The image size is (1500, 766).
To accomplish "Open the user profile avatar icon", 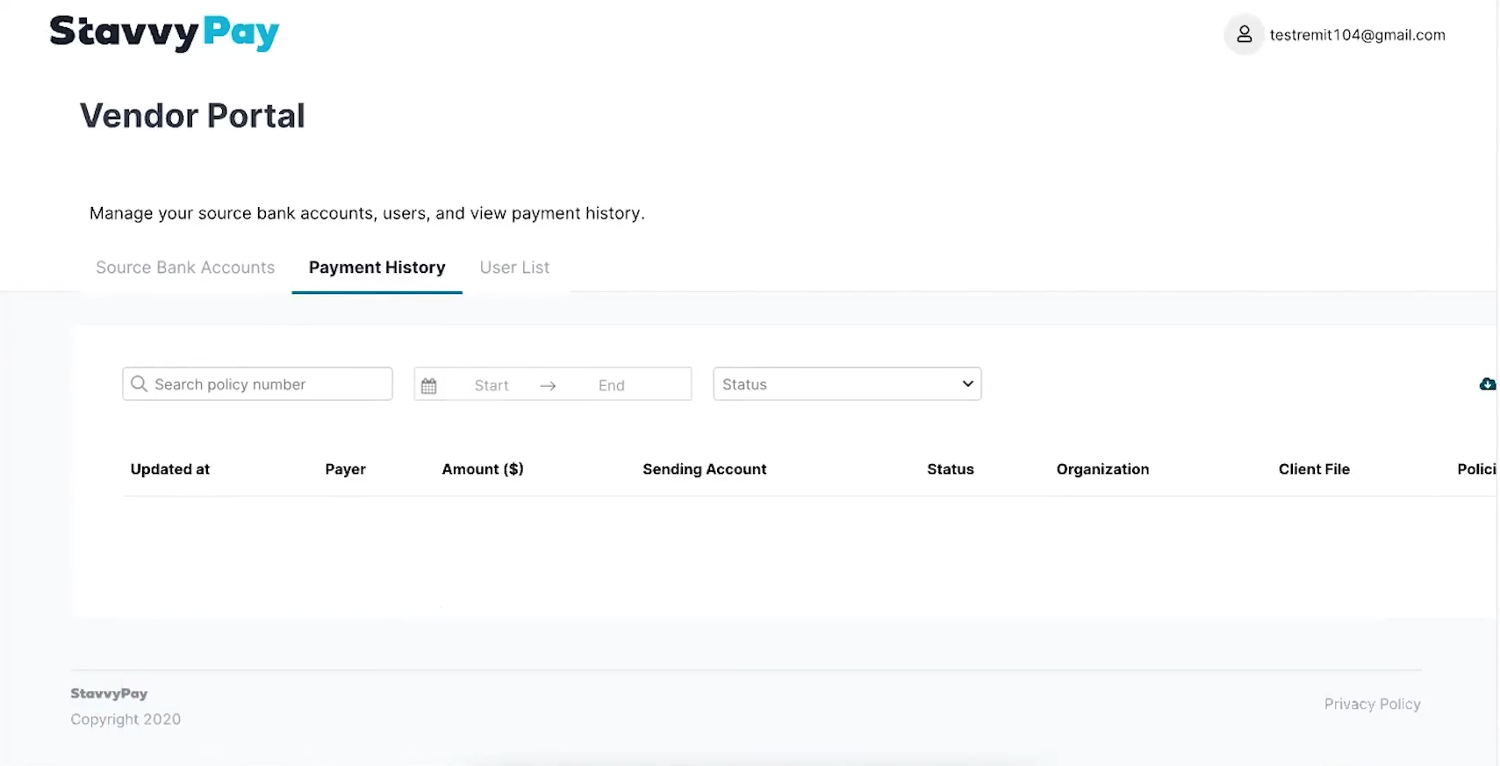I will [1244, 34].
